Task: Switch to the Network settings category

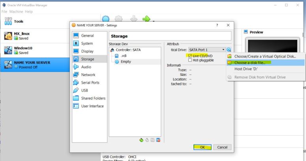Action: click(88, 75)
